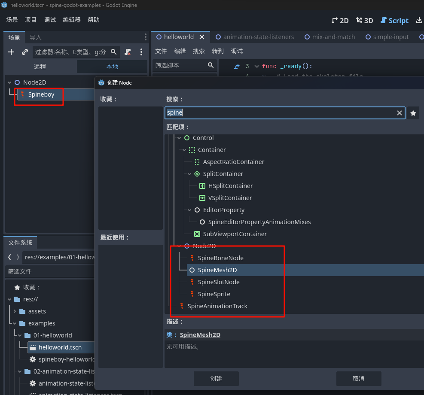Open the 场景 menu
This screenshot has height=395, width=424.
coord(12,20)
